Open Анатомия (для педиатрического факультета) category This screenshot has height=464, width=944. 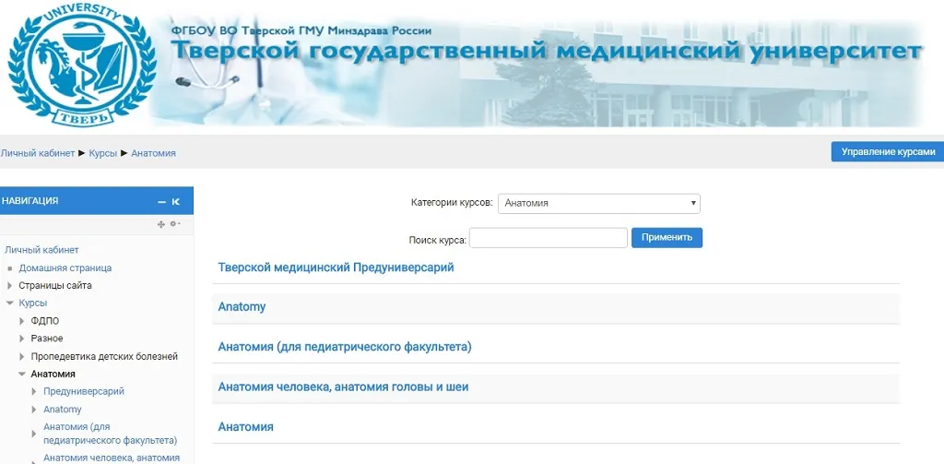[345, 347]
